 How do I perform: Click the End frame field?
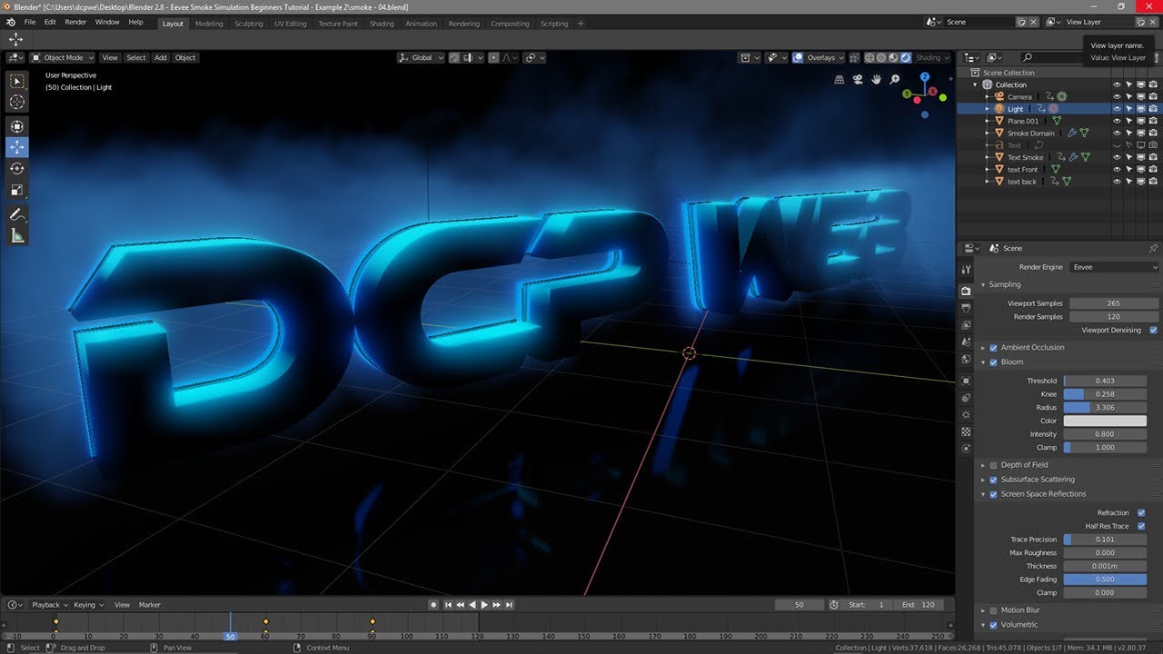point(919,605)
